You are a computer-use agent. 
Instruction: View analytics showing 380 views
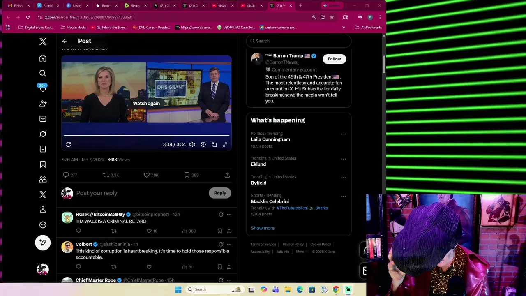[189, 231]
